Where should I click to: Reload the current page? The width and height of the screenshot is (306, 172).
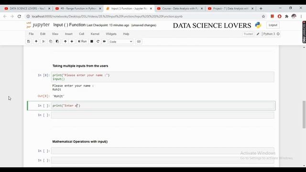coord(19,16)
